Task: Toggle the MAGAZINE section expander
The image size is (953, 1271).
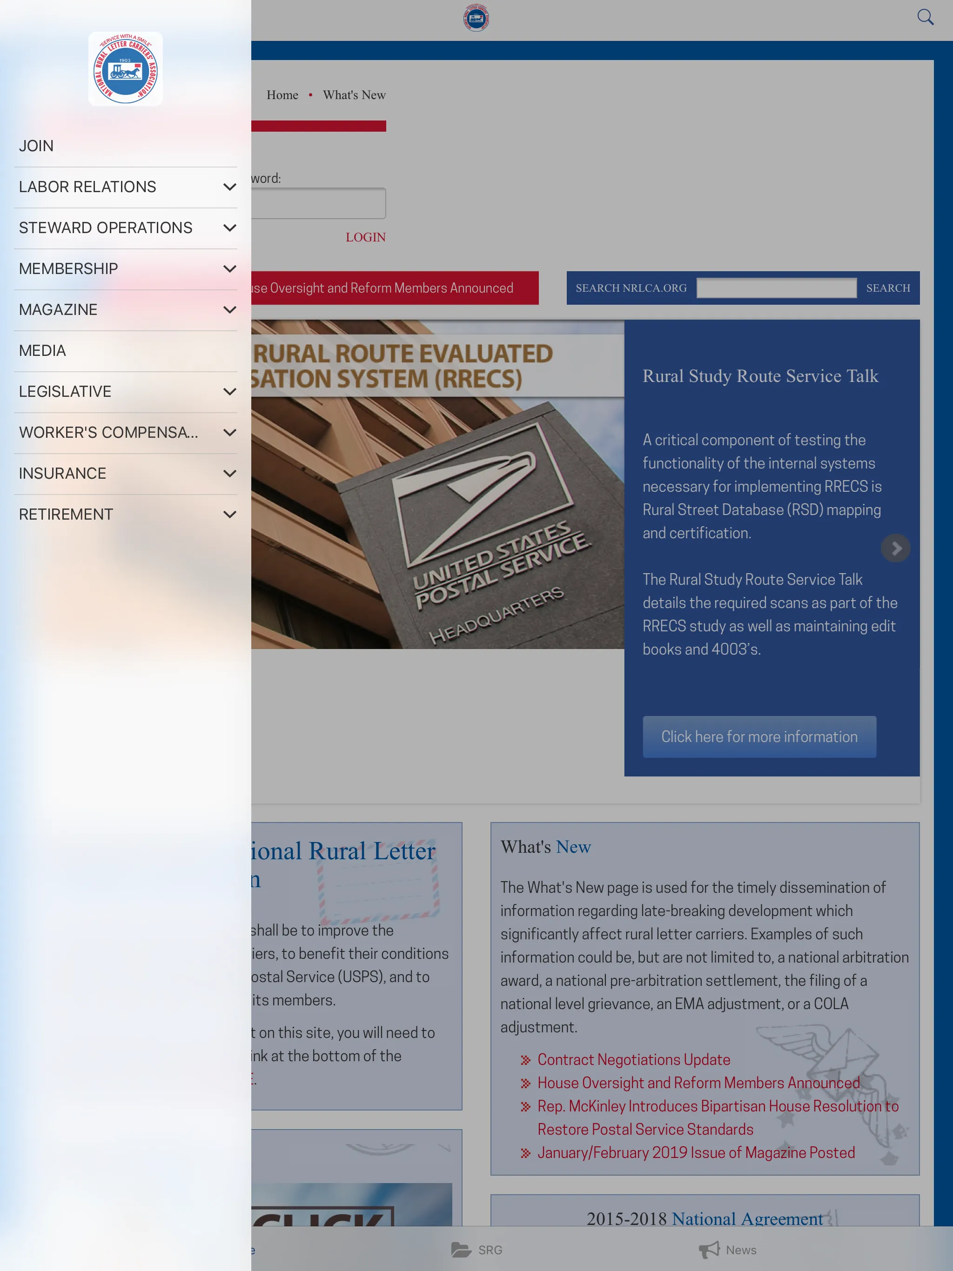Action: click(x=229, y=309)
